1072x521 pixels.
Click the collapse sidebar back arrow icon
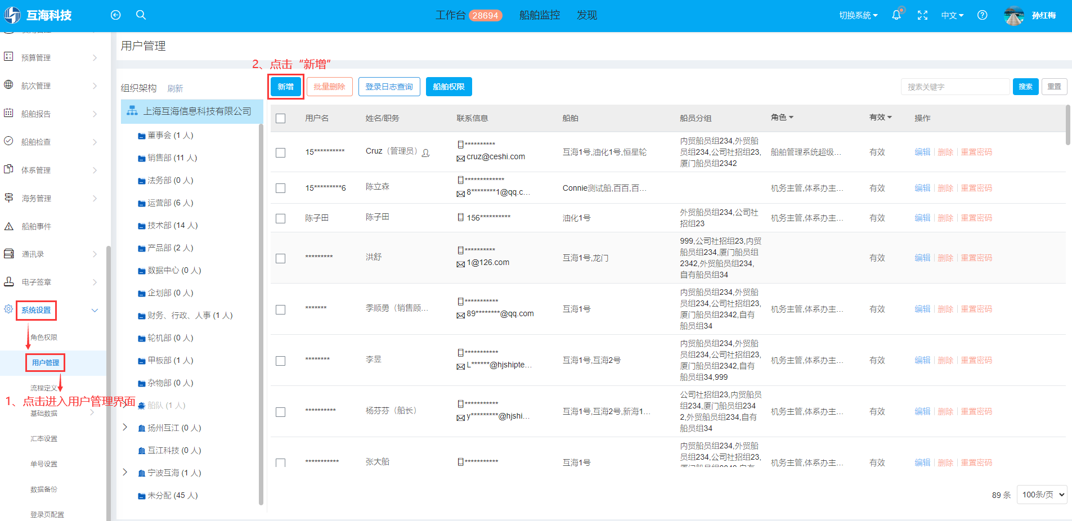point(115,15)
